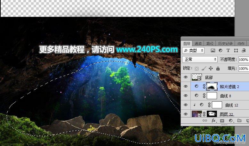This screenshot has width=249, height=146.
Task: Add a layer mask button
Action: click(x=222, y=121)
